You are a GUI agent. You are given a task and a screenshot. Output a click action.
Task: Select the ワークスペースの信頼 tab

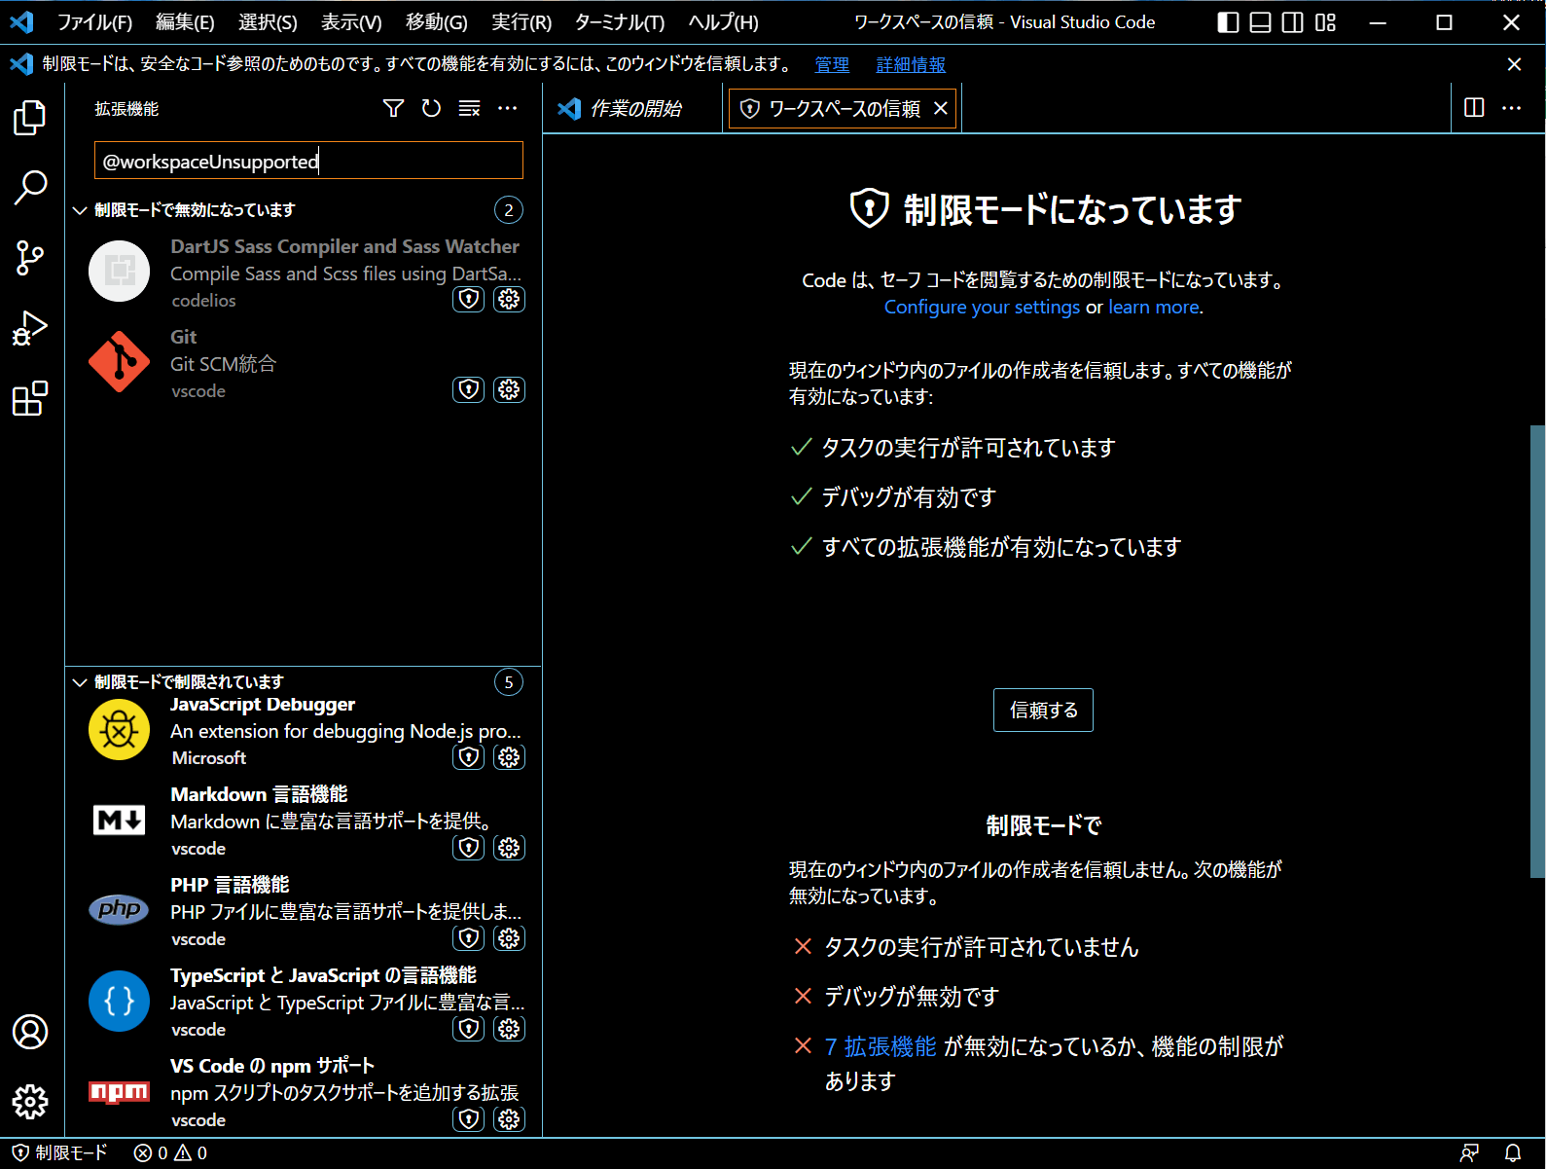pyautogui.click(x=843, y=108)
